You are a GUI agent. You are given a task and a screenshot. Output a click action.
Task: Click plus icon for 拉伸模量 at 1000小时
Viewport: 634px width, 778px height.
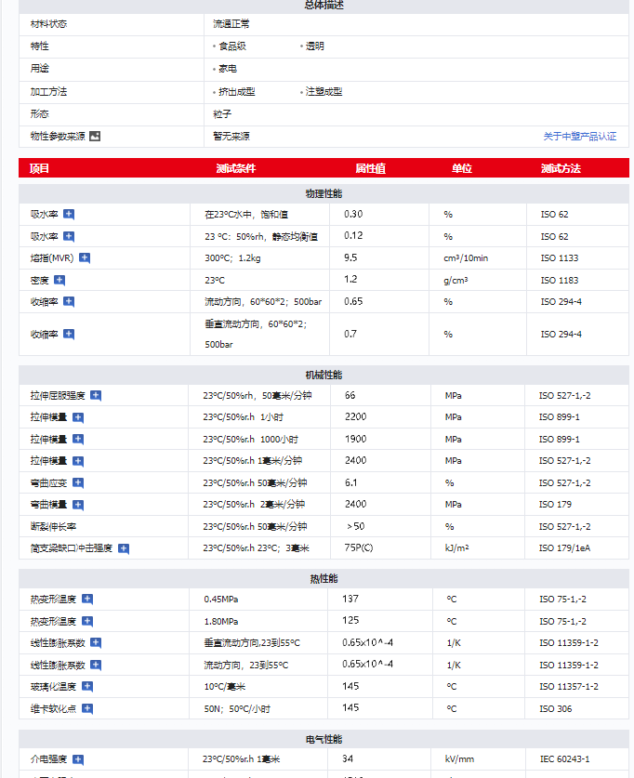click(78, 440)
